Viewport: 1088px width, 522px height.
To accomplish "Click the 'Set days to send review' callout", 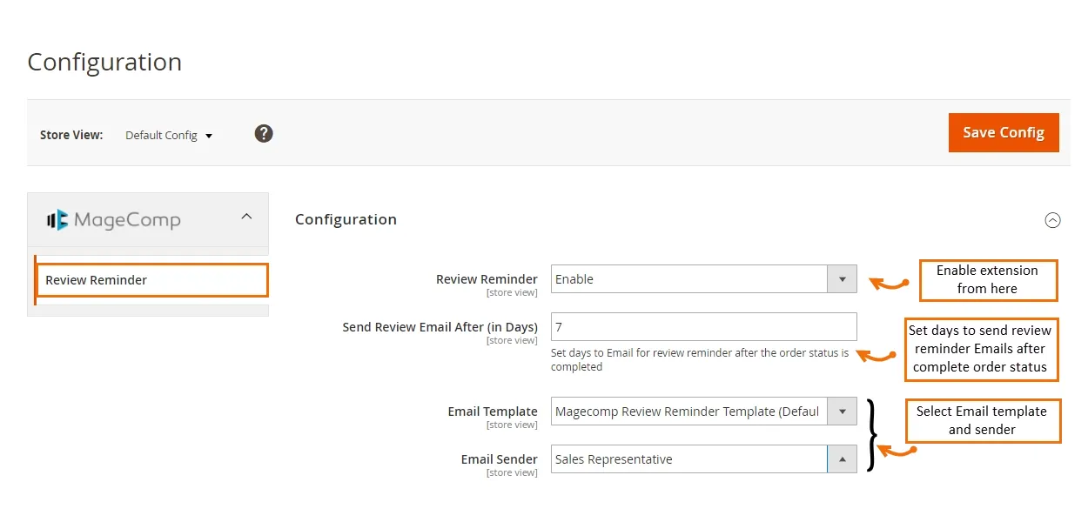I will tap(980, 349).
